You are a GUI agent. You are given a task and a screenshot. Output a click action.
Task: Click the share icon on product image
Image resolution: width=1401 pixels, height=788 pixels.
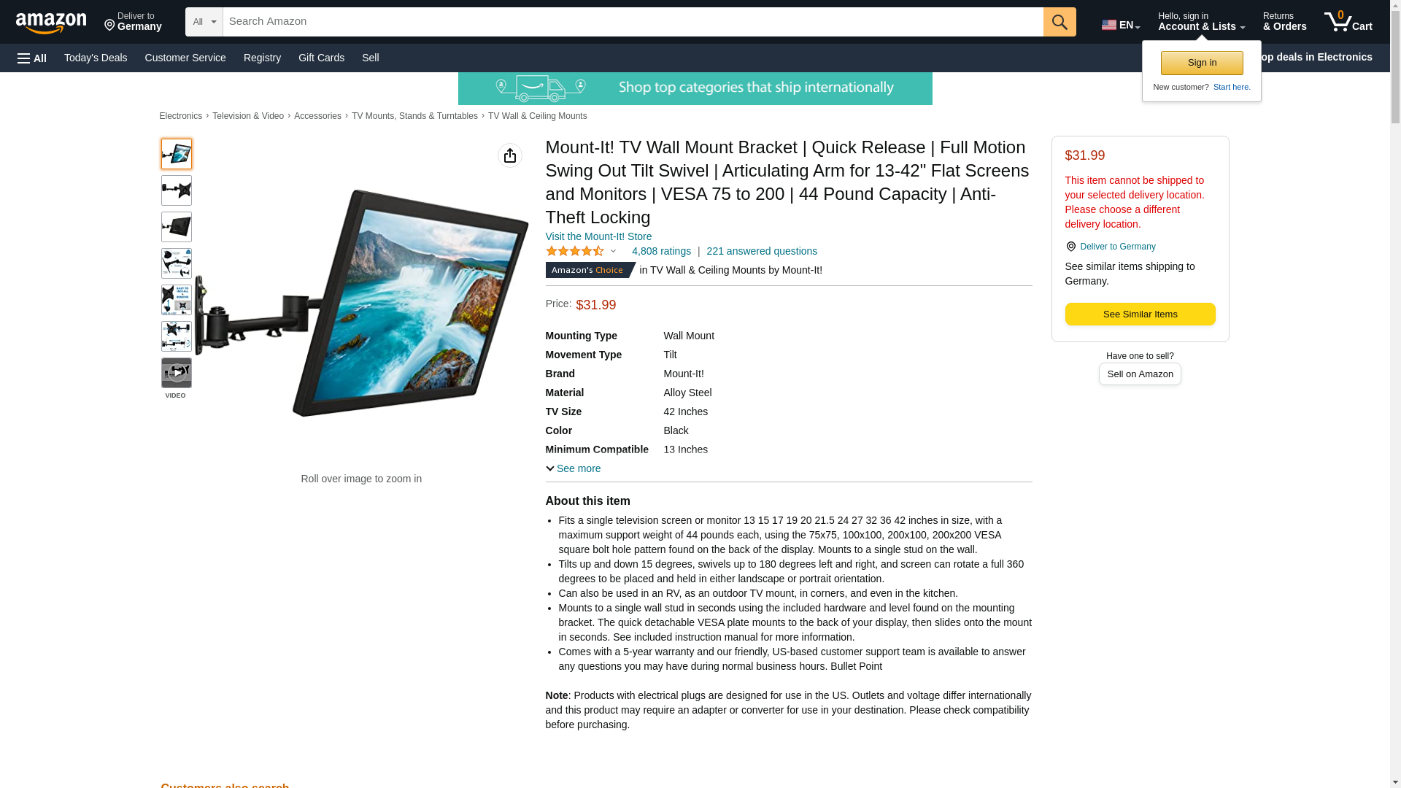[510, 155]
